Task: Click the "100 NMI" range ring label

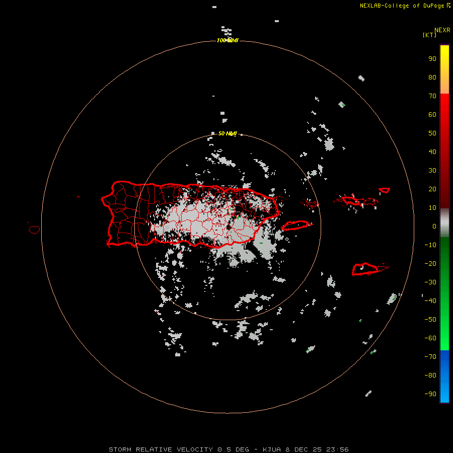Action: click(228, 40)
